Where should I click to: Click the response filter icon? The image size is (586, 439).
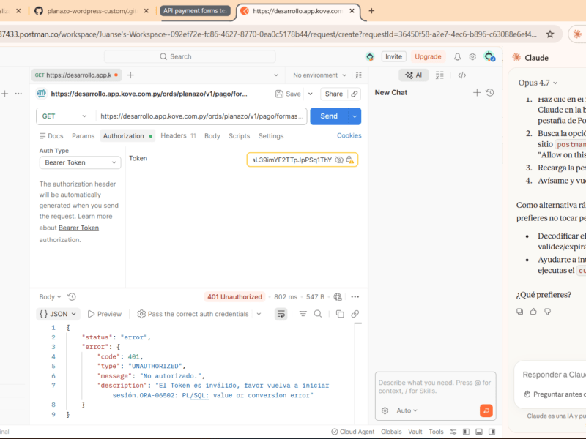[303, 314]
